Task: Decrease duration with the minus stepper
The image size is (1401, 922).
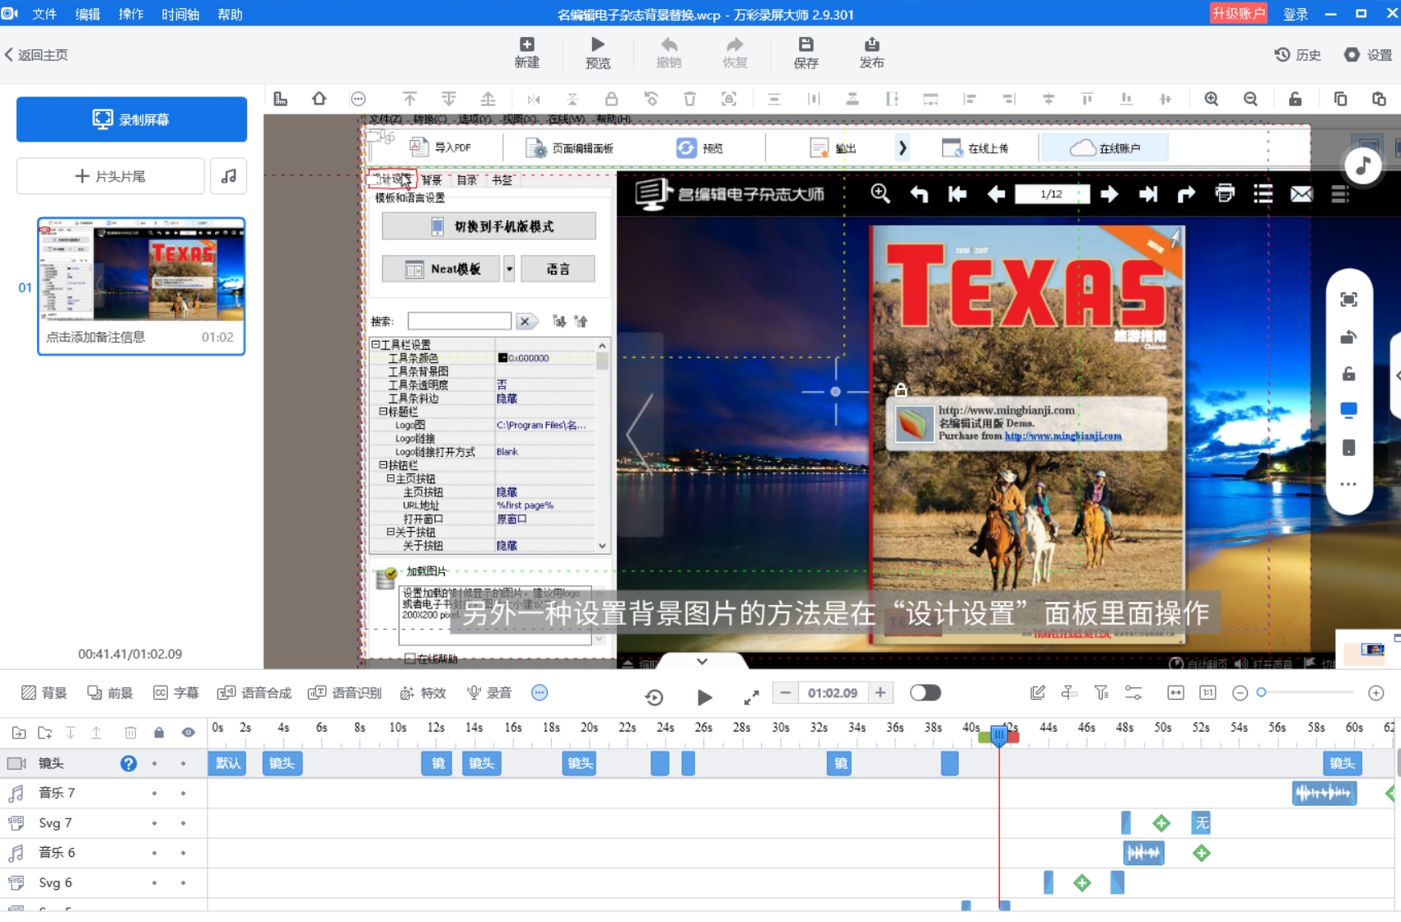Action: pyautogui.click(x=785, y=693)
